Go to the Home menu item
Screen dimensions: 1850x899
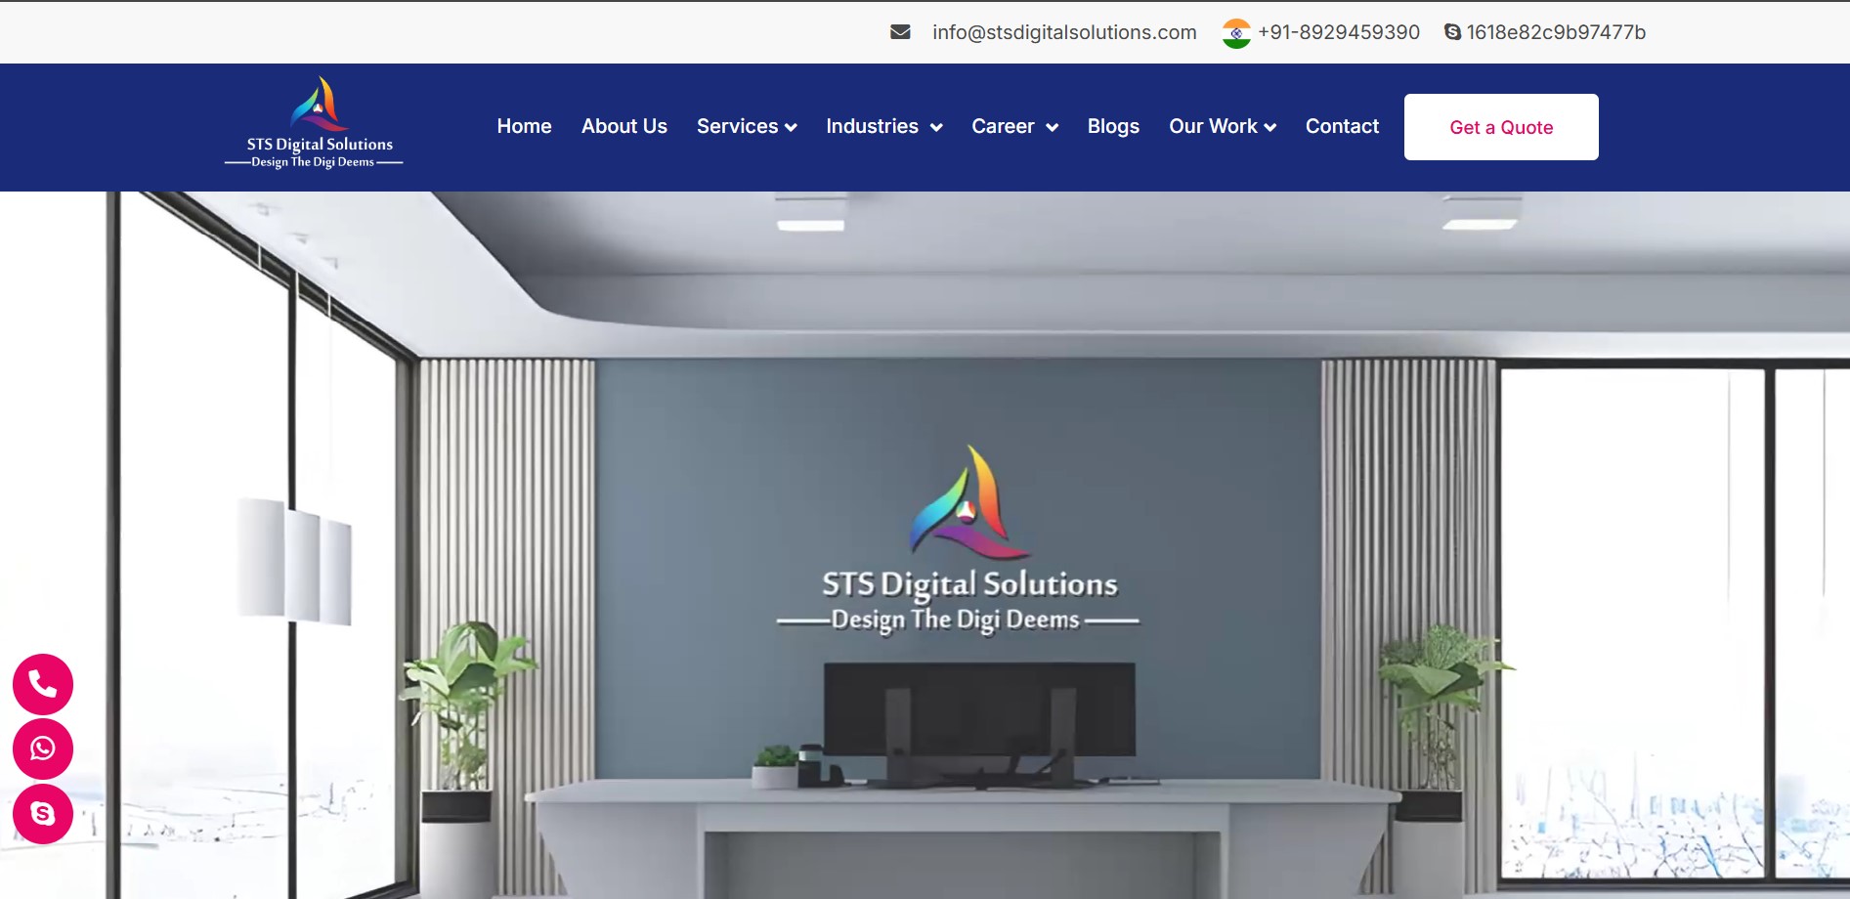click(524, 126)
